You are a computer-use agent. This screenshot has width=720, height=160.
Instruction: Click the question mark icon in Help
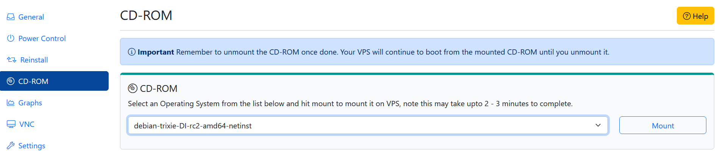point(687,16)
